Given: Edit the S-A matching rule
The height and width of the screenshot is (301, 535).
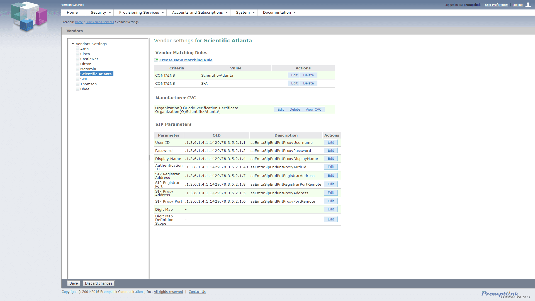Looking at the screenshot, I should point(294,83).
